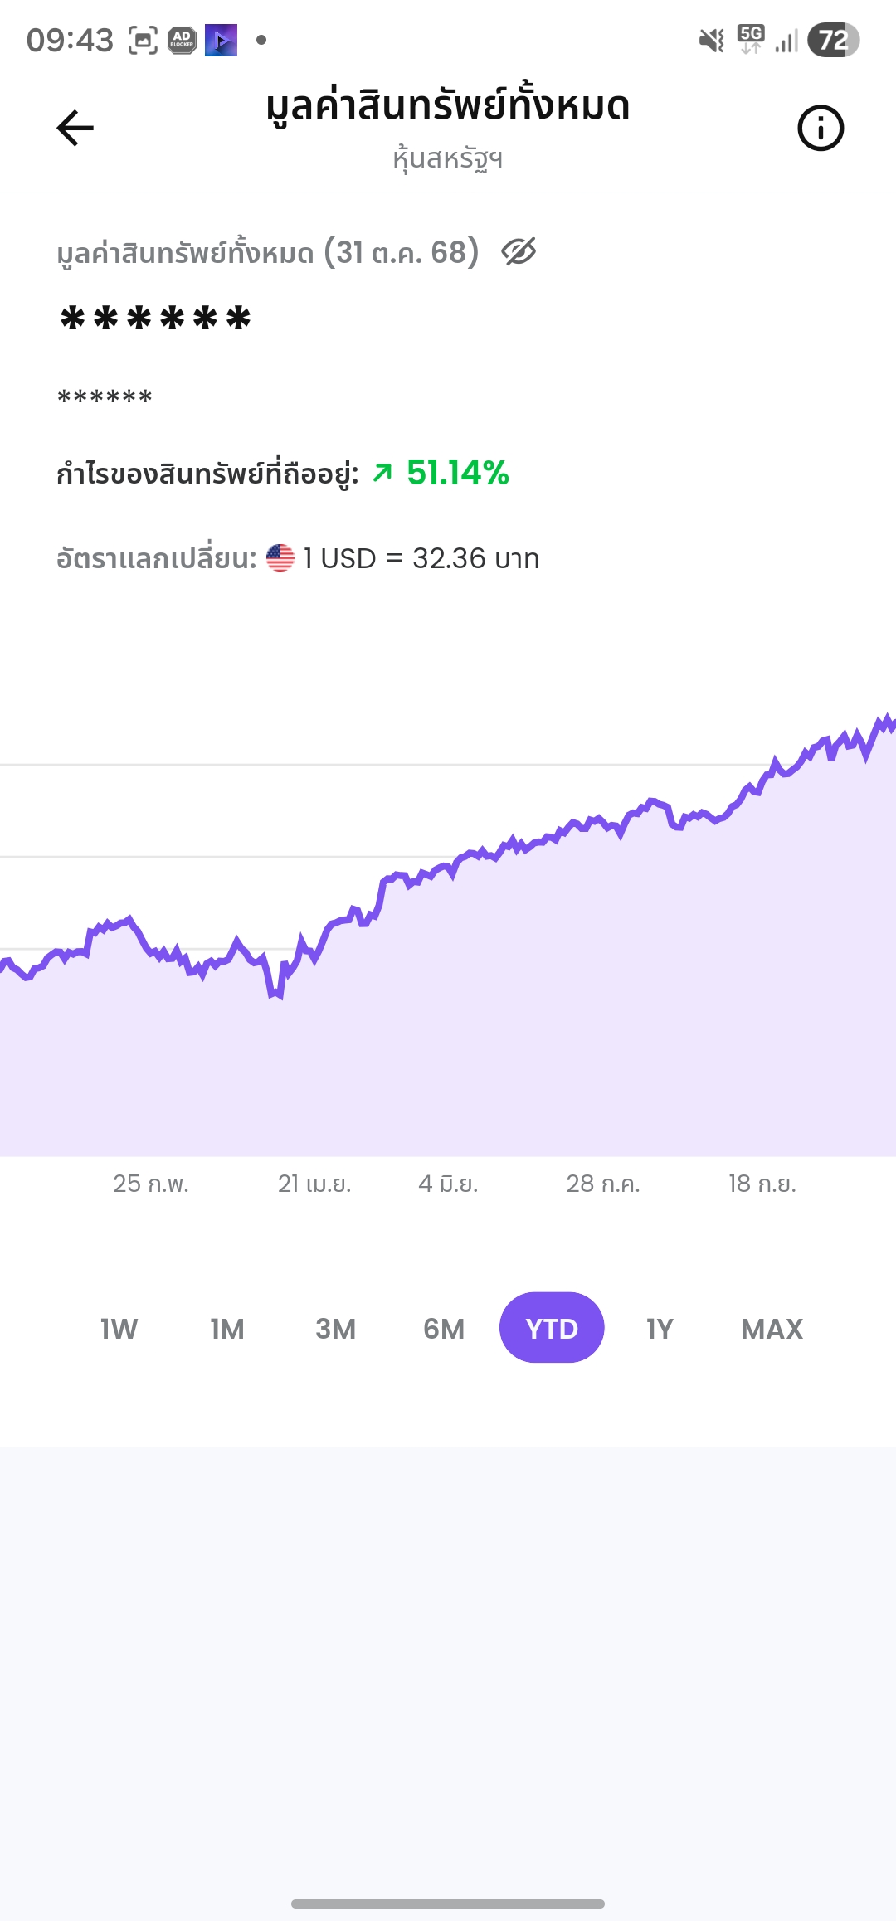This screenshot has width=896, height=1921.
Task: Tap the AD Blocker status bar icon
Action: point(183,40)
